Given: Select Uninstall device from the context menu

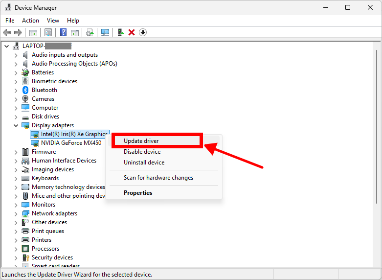Looking at the screenshot, I should [x=144, y=163].
